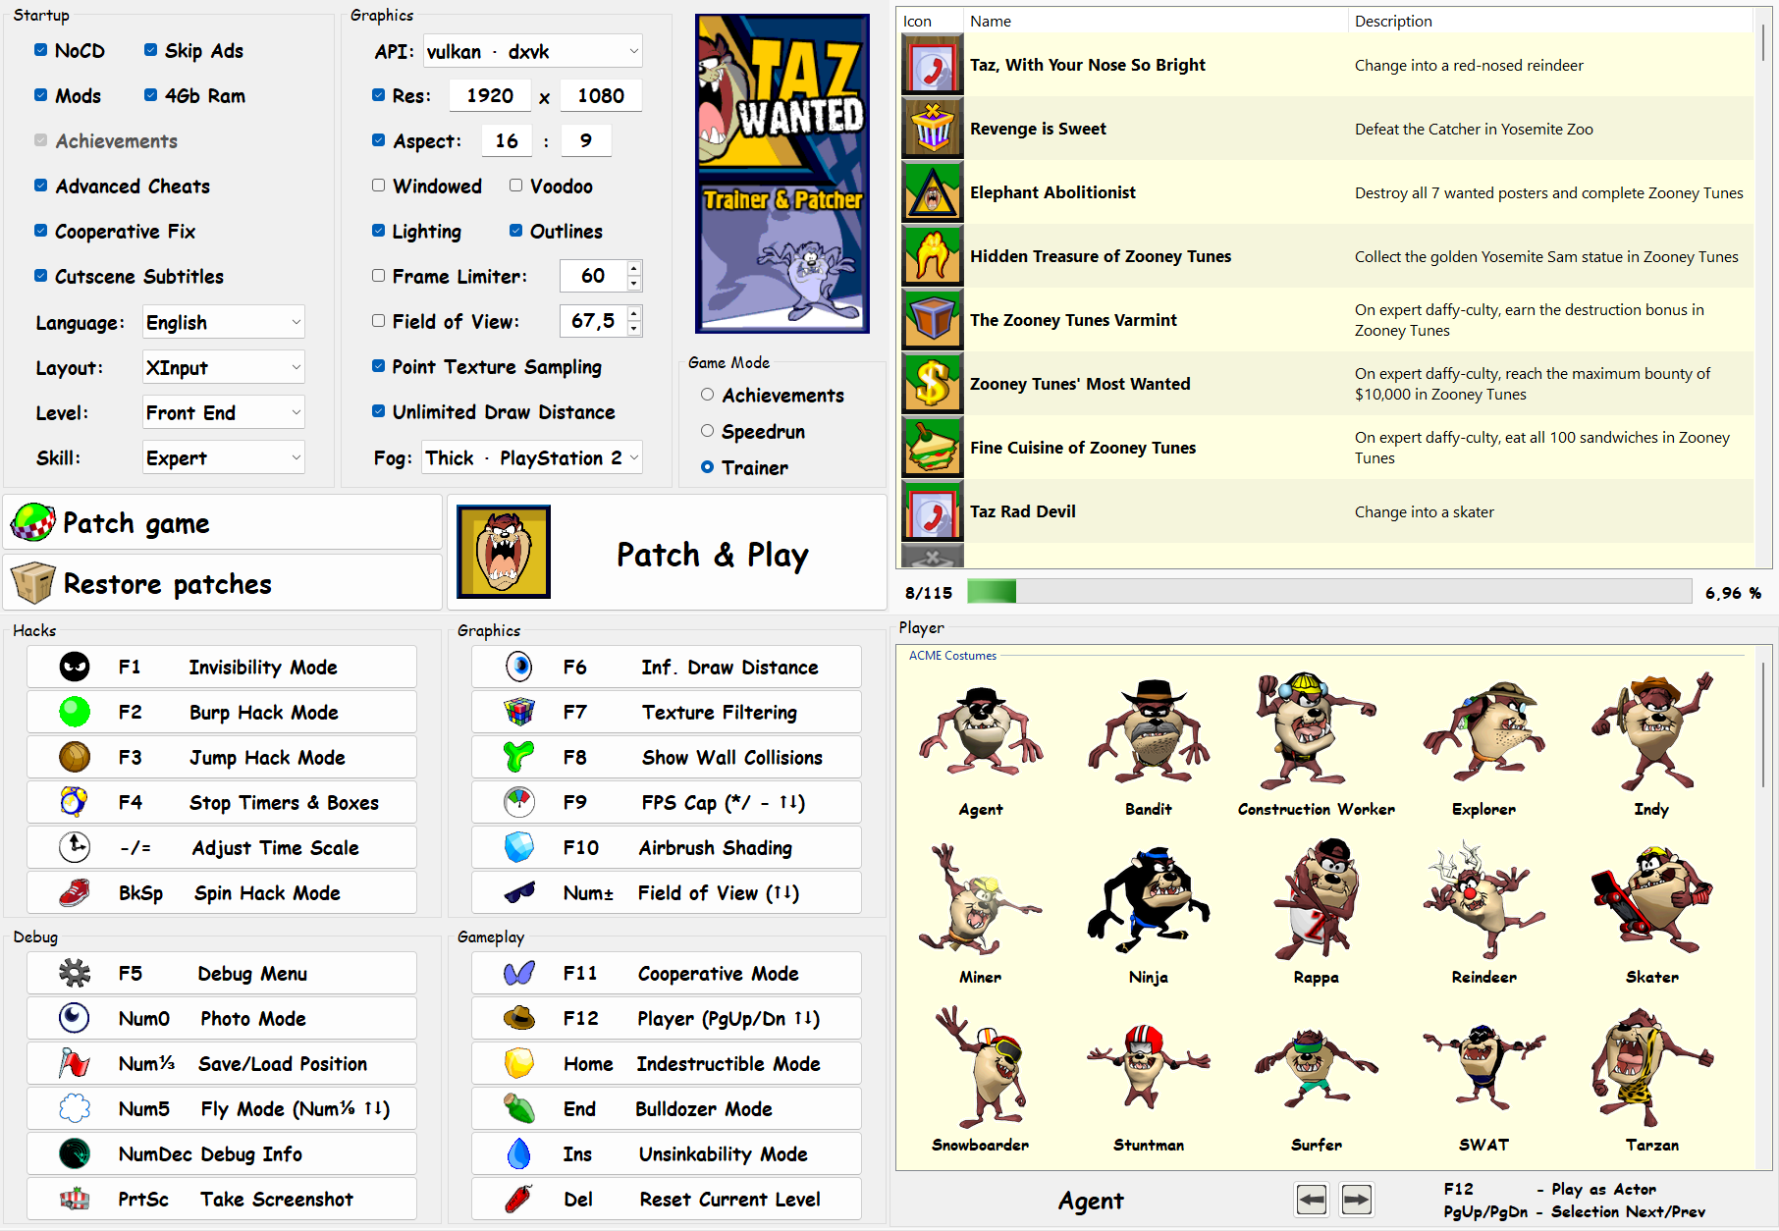The height and width of the screenshot is (1231, 1779).
Task: Click the Invisibility Mode hack icon
Action: (75, 668)
